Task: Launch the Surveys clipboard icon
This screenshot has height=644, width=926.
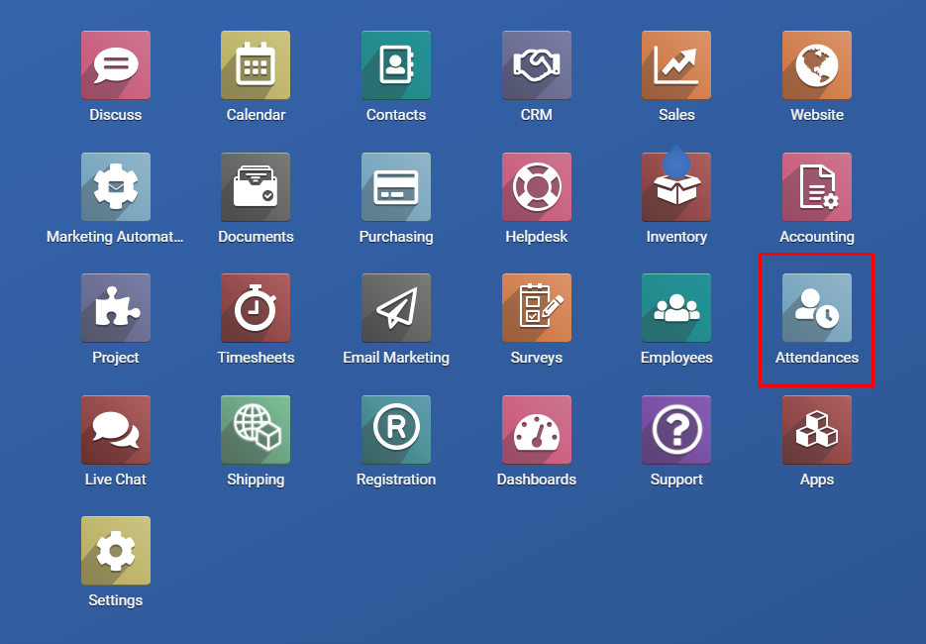Action: click(x=537, y=308)
